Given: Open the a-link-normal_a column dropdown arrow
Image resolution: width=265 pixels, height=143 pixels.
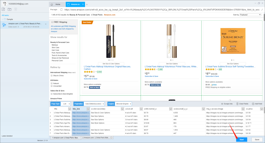Looking at the screenshot, I should [171, 109].
